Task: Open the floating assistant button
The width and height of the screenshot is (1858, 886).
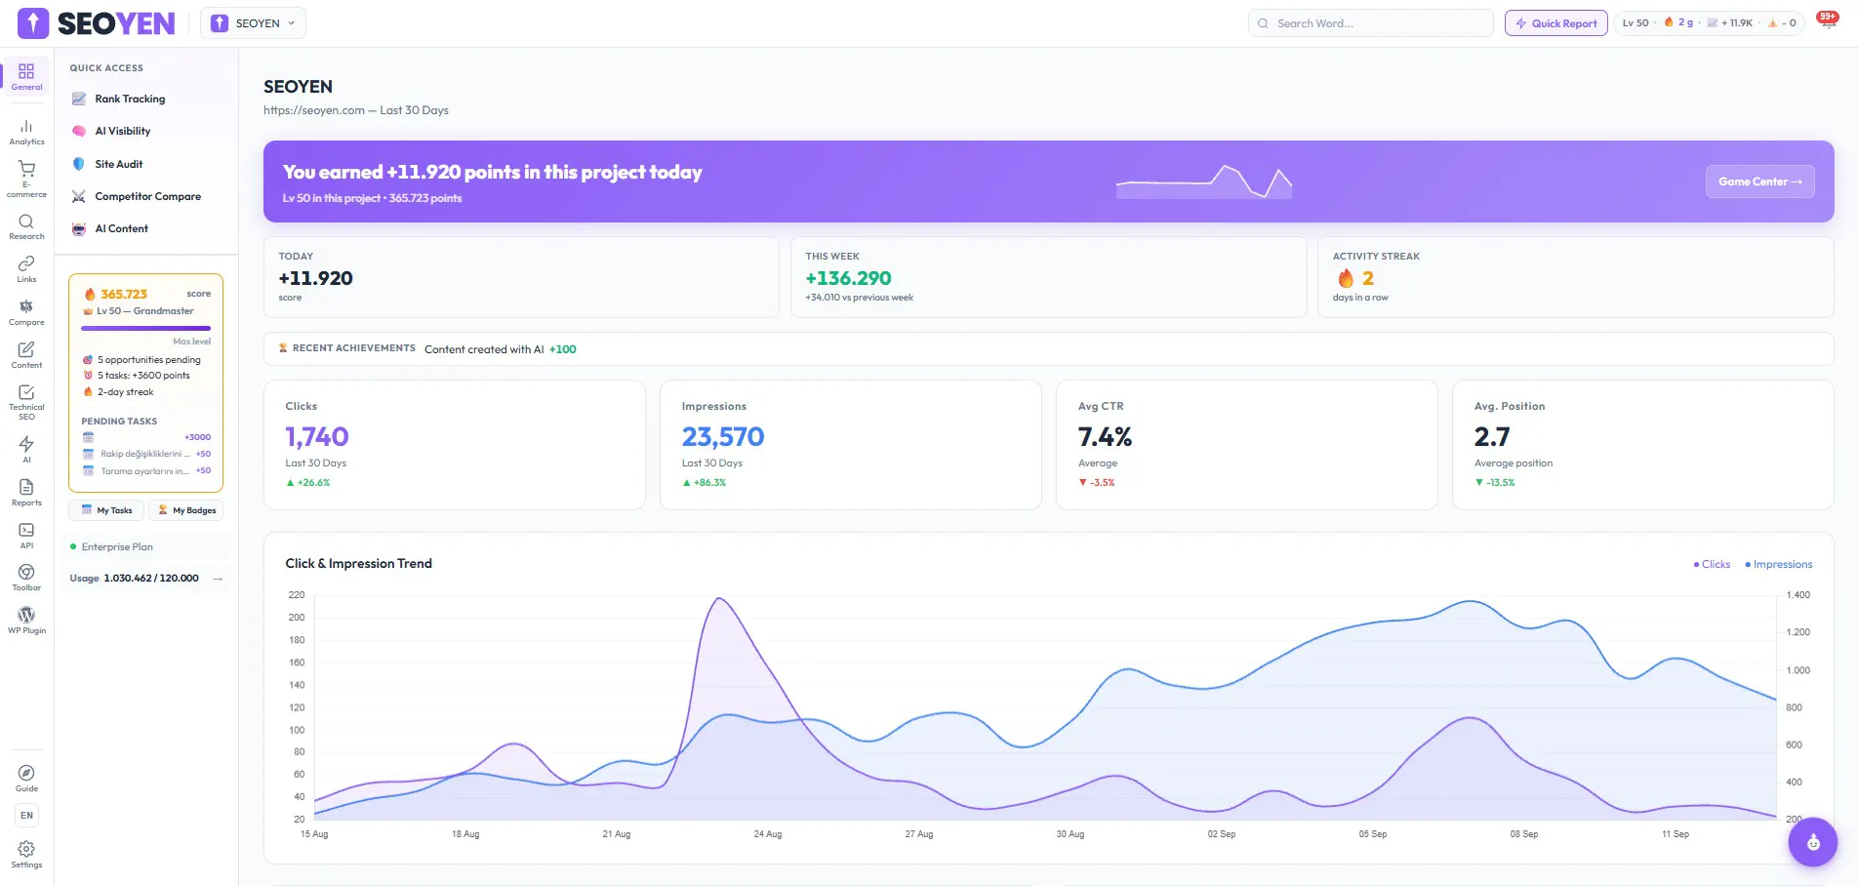Action: (x=1813, y=842)
